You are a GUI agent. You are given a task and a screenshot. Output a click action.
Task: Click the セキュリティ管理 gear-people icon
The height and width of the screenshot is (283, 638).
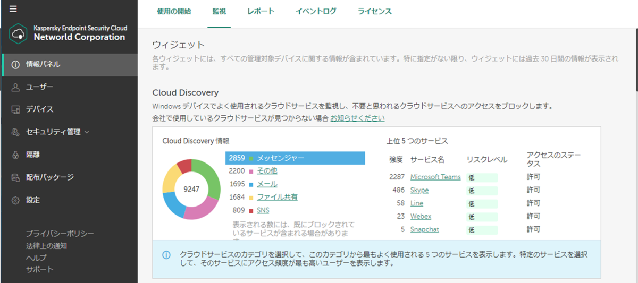pyautogui.click(x=15, y=132)
